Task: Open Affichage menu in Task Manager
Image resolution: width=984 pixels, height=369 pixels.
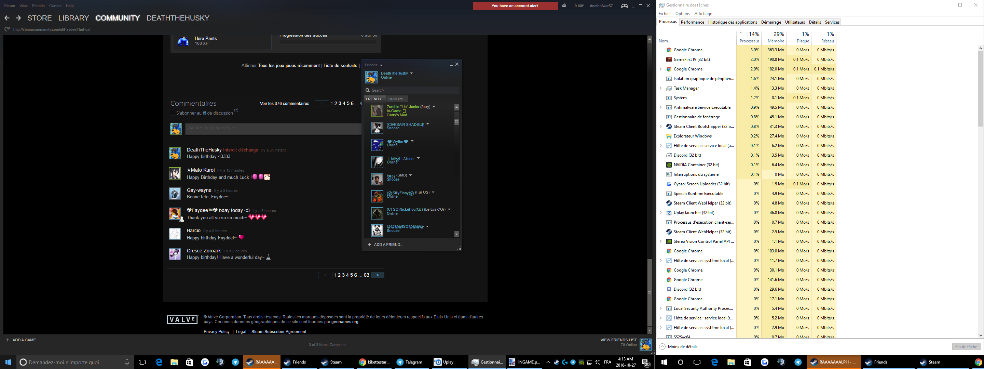Action: pyautogui.click(x=703, y=14)
